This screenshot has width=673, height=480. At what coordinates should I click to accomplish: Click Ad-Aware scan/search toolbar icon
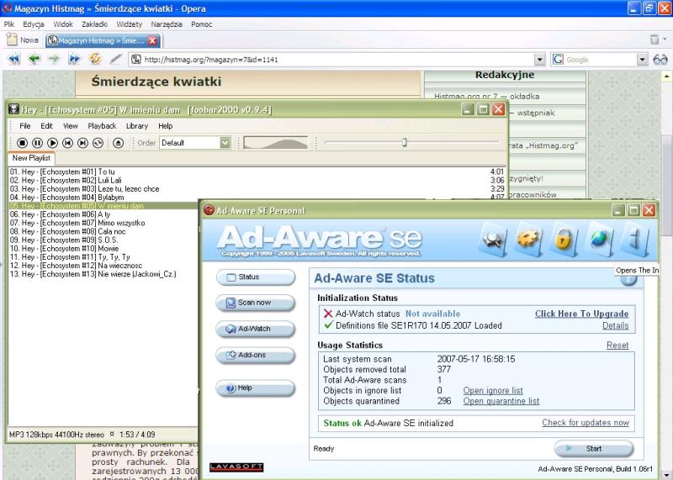pyautogui.click(x=493, y=240)
